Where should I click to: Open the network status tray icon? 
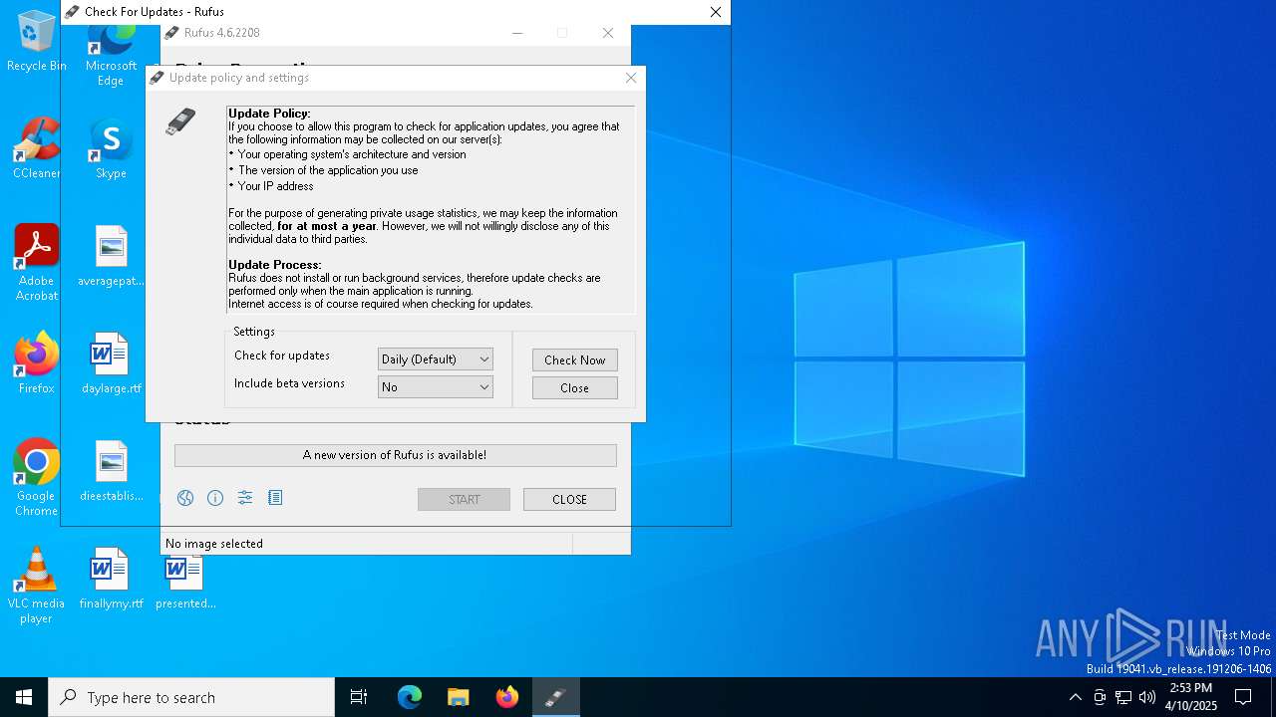pos(1123,697)
